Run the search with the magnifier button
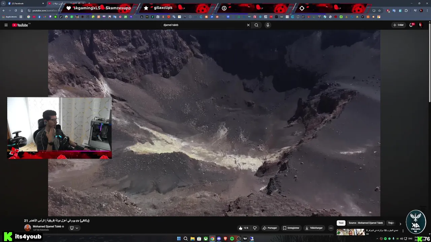 coord(256,25)
